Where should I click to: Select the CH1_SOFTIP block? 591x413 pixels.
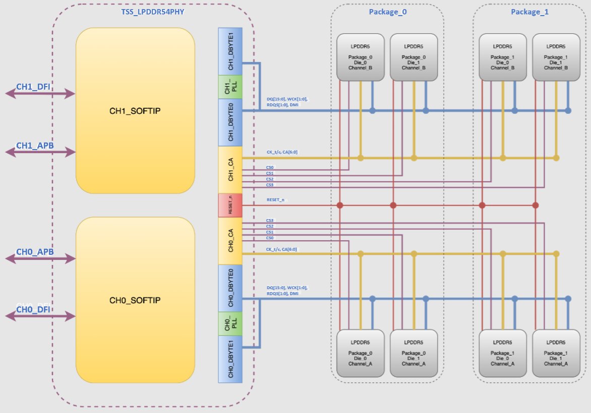coord(135,111)
